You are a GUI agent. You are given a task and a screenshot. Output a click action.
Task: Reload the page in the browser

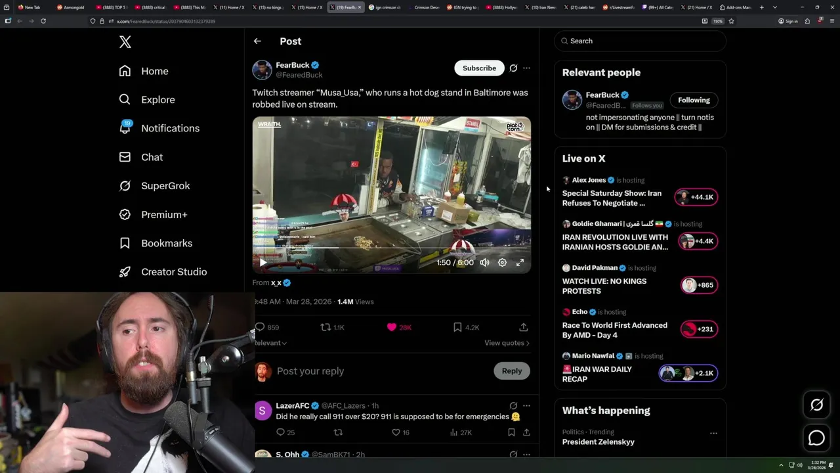point(43,21)
